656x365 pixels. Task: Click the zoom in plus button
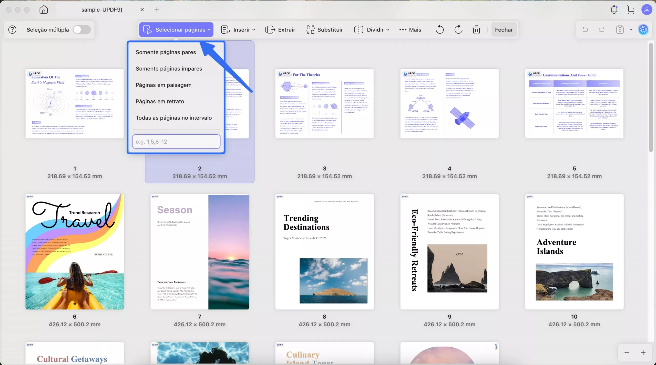point(643,353)
